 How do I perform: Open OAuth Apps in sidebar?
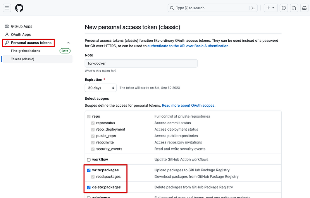(x=21, y=34)
